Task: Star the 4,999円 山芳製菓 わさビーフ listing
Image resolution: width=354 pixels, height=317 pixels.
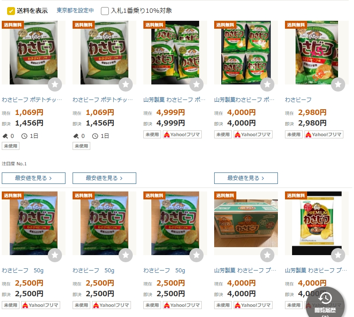Action: click(x=196, y=84)
